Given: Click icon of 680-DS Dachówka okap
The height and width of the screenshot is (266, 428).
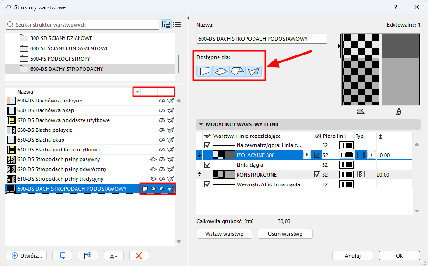Looking at the screenshot, I should point(11,111).
